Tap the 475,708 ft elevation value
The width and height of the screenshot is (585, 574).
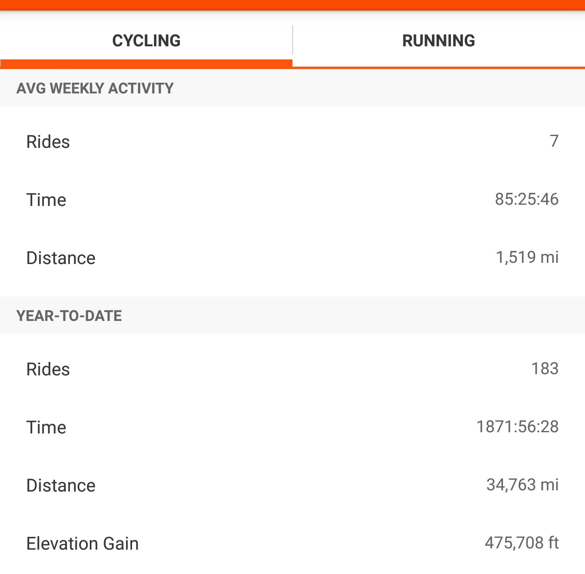[522, 543]
